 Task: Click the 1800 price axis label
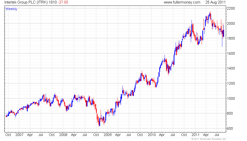point(231,38)
